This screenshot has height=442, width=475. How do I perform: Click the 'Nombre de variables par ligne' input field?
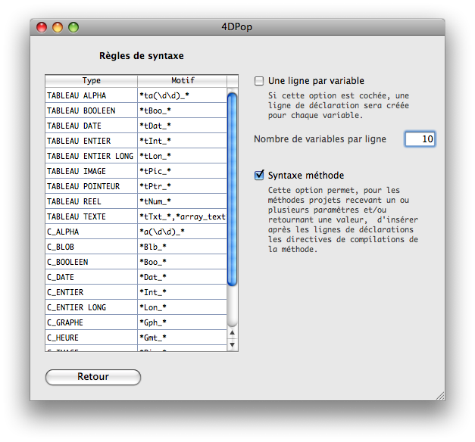[x=420, y=139]
